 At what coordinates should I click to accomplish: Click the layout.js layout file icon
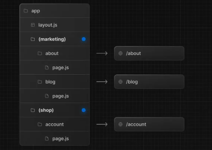pyautogui.click(x=33, y=25)
